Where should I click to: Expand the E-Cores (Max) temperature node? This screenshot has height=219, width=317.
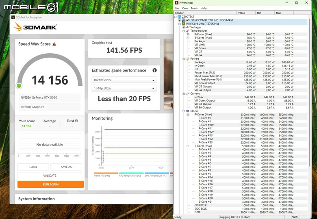[188, 38]
